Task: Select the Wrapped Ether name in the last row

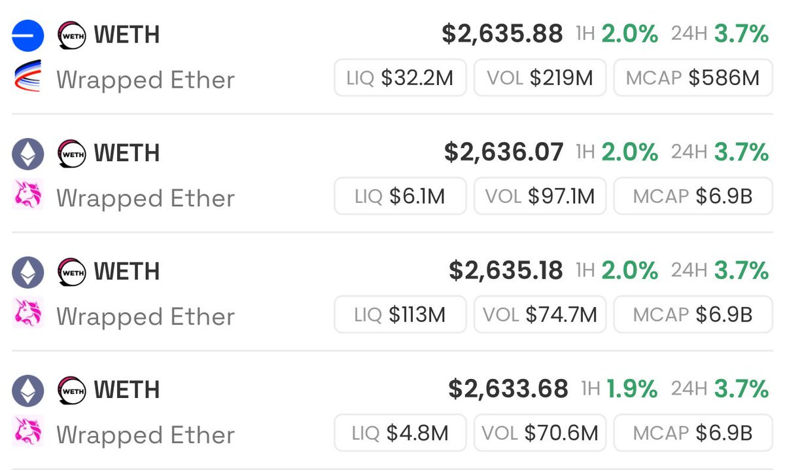Action: click(x=145, y=435)
